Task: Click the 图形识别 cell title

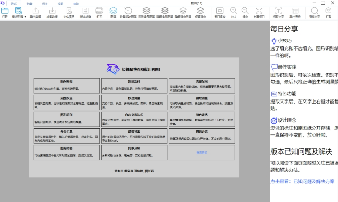Action: pos(67,115)
